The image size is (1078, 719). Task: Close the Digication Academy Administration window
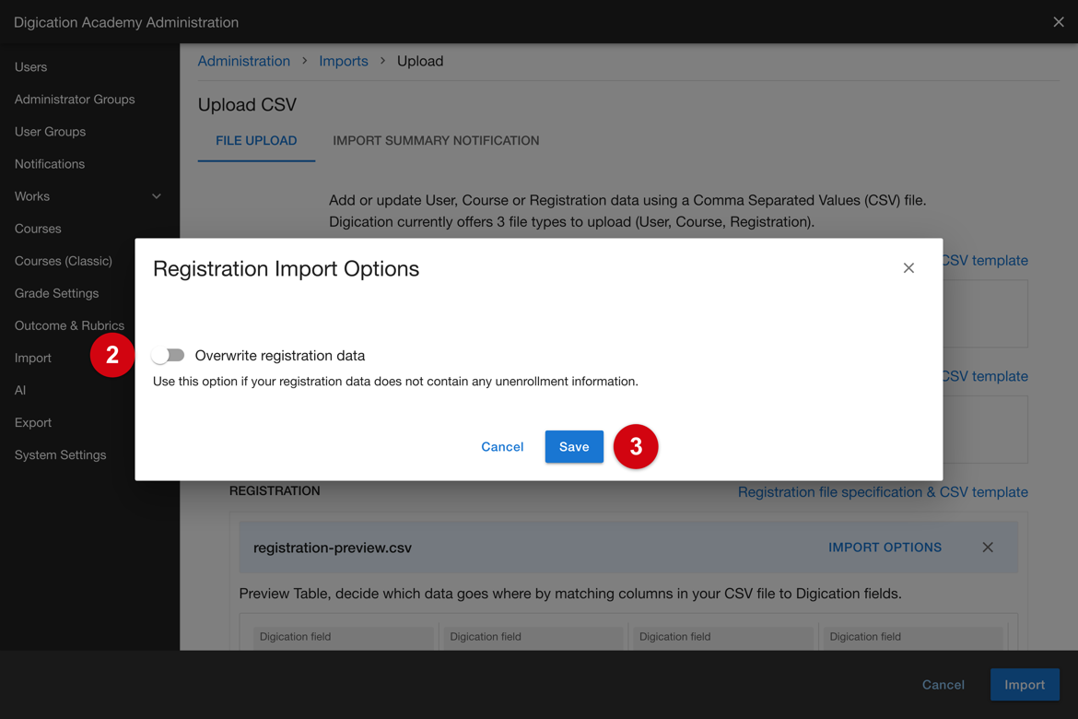coord(1058,22)
